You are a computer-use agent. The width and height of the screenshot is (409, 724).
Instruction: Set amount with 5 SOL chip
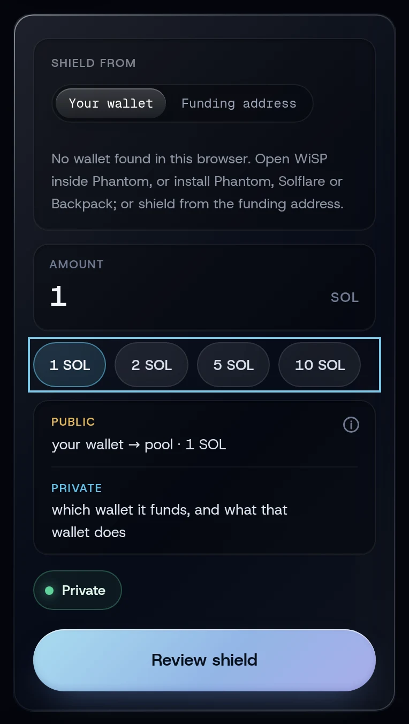coord(233,365)
